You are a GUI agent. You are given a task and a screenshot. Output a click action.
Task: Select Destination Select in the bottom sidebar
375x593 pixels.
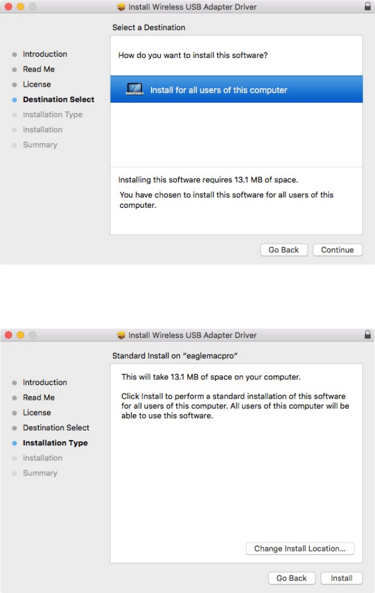(56, 428)
